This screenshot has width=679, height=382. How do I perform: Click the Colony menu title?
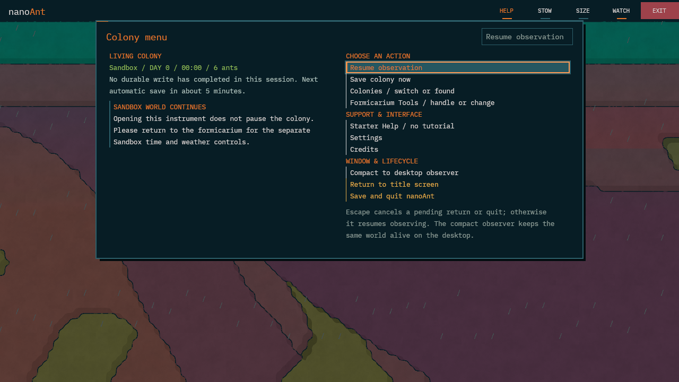[136, 37]
